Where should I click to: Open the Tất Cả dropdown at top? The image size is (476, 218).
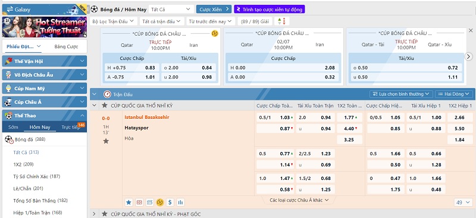pos(171,9)
